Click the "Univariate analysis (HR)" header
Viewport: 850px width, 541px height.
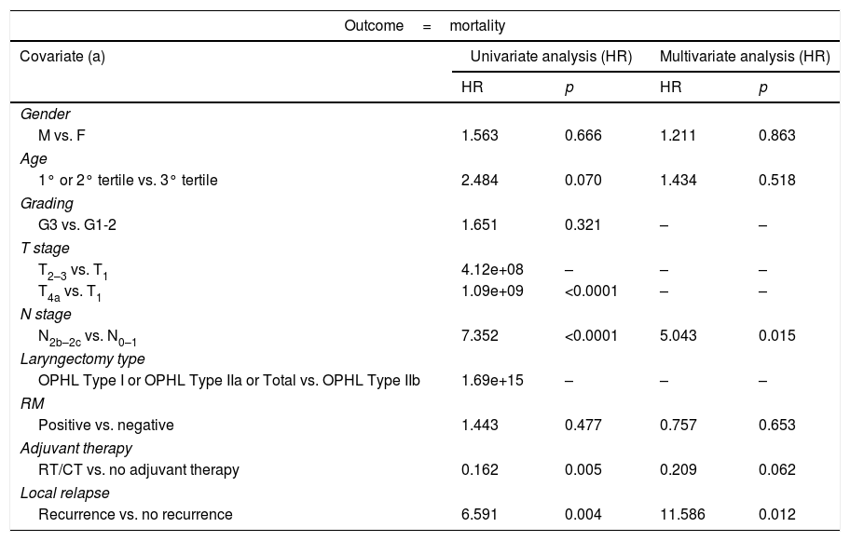551,57
